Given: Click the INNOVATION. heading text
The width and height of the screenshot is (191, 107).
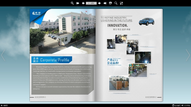Looking at the screenshot, I should coord(118,25).
